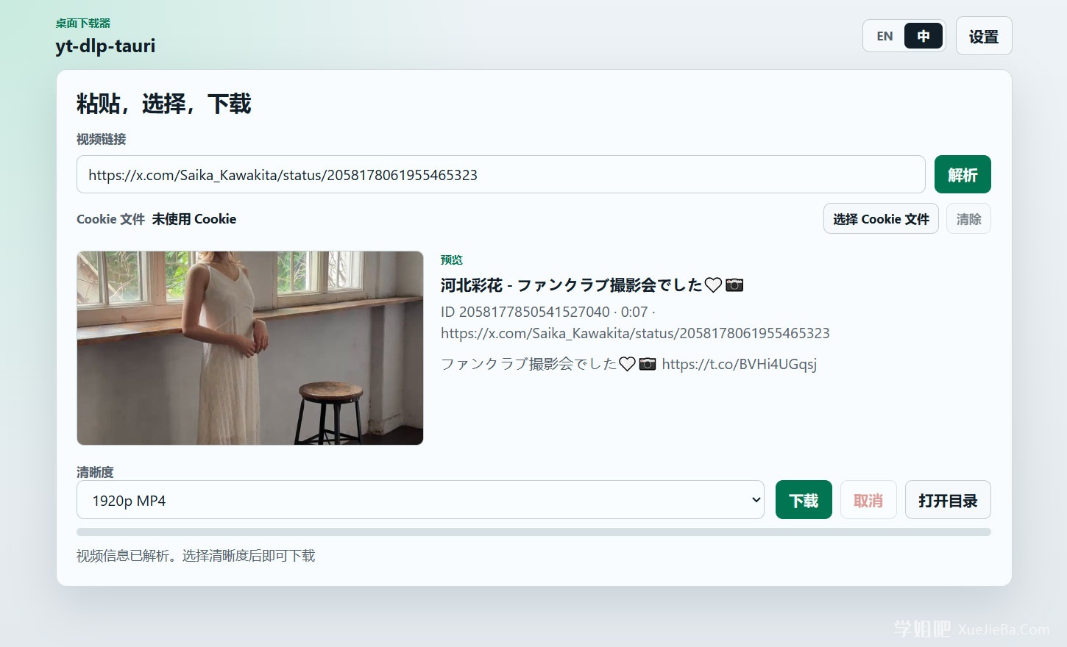This screenshot has width=1067, height=647.
Task: Open the 1920p MP4 quality dropdown
Action: coord(420,500)
